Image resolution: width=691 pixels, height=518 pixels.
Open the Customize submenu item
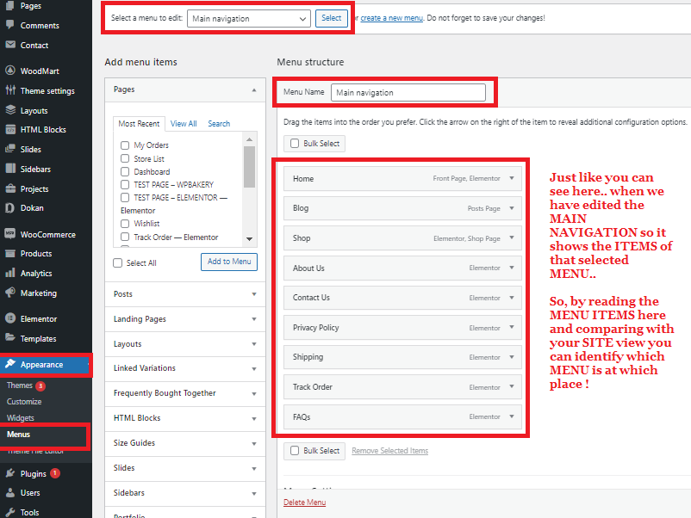(24, 401)
